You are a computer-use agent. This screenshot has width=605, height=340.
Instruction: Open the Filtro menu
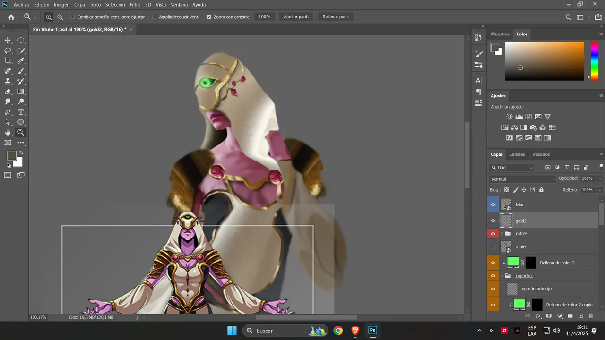point(135,5)
